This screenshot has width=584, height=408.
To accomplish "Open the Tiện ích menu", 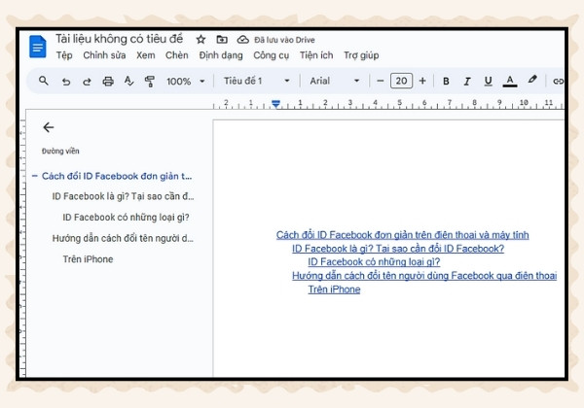I will (x=316, y=55).
